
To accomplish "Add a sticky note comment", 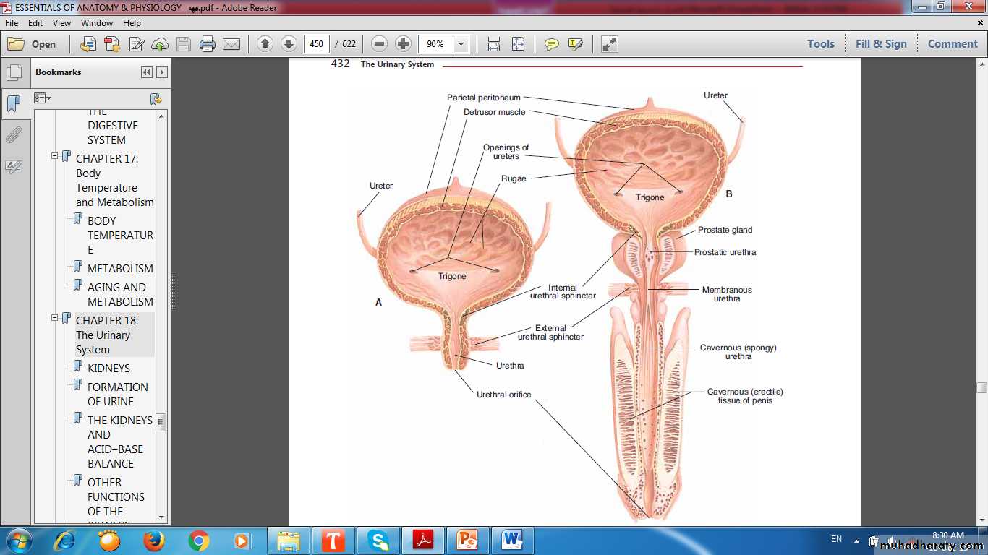I will (552, 44).
